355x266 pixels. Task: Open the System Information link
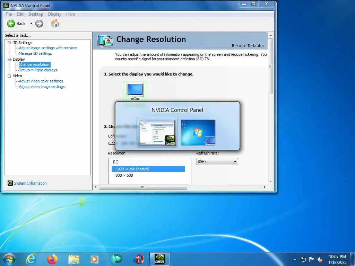[x=31, y=183]
